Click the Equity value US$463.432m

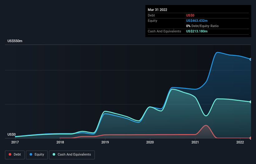coord(197,21)
